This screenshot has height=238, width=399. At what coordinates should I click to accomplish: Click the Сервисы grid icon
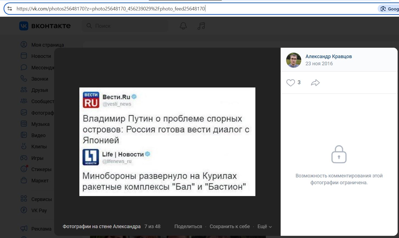coord(24,199)
